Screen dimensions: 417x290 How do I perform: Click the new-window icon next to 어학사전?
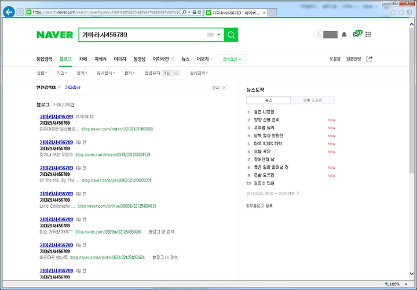coord(173,59)
